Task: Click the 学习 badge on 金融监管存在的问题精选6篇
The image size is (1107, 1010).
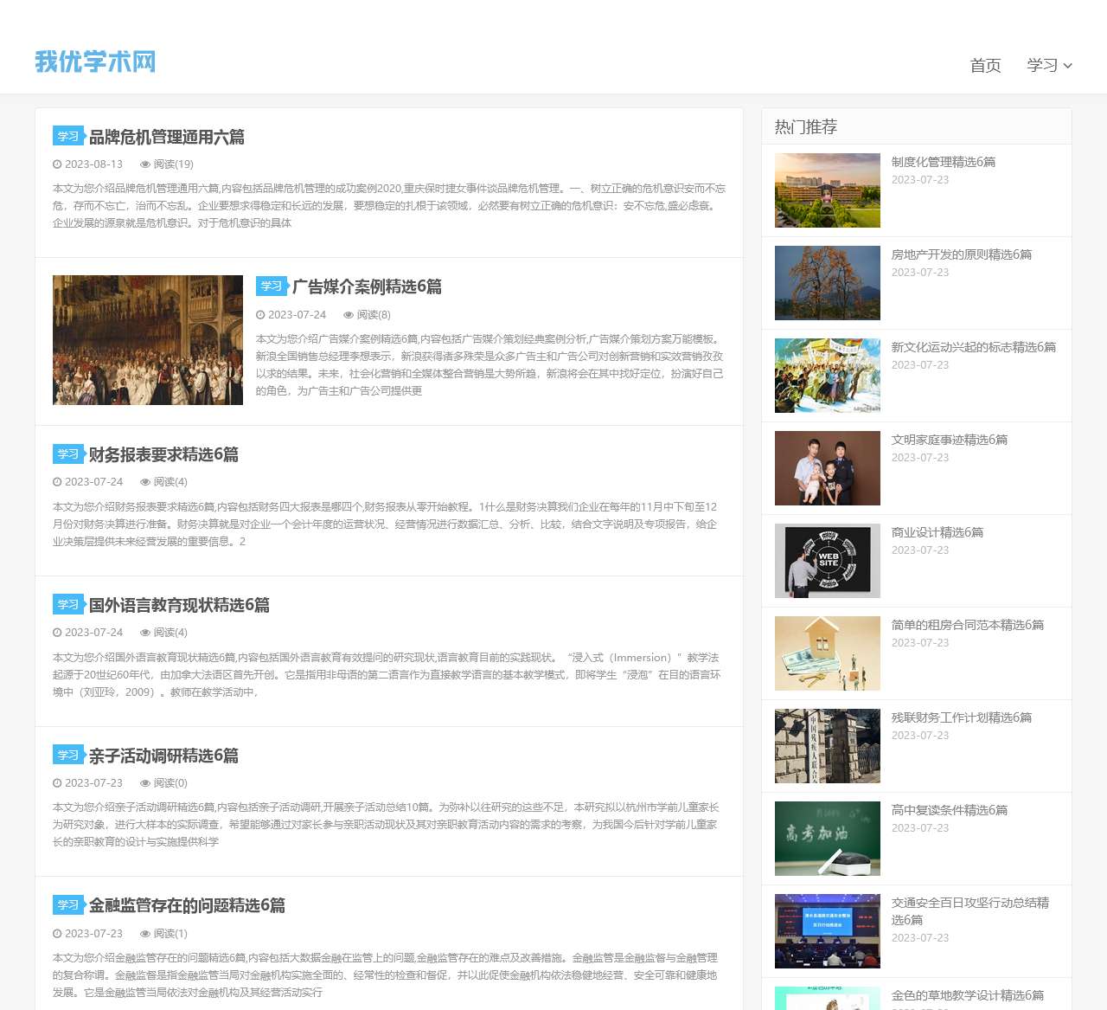Action: coord(67,905)
